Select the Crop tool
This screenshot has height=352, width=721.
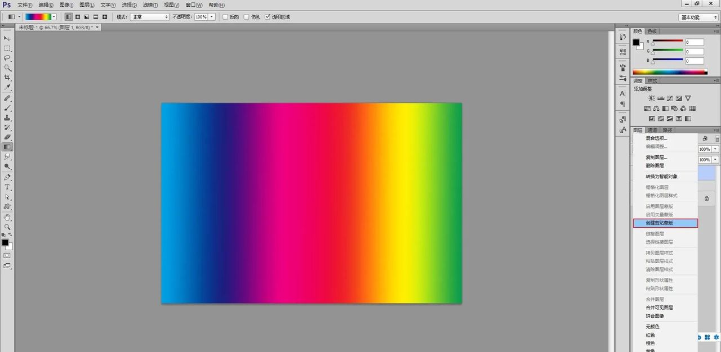tap(7, 78)
